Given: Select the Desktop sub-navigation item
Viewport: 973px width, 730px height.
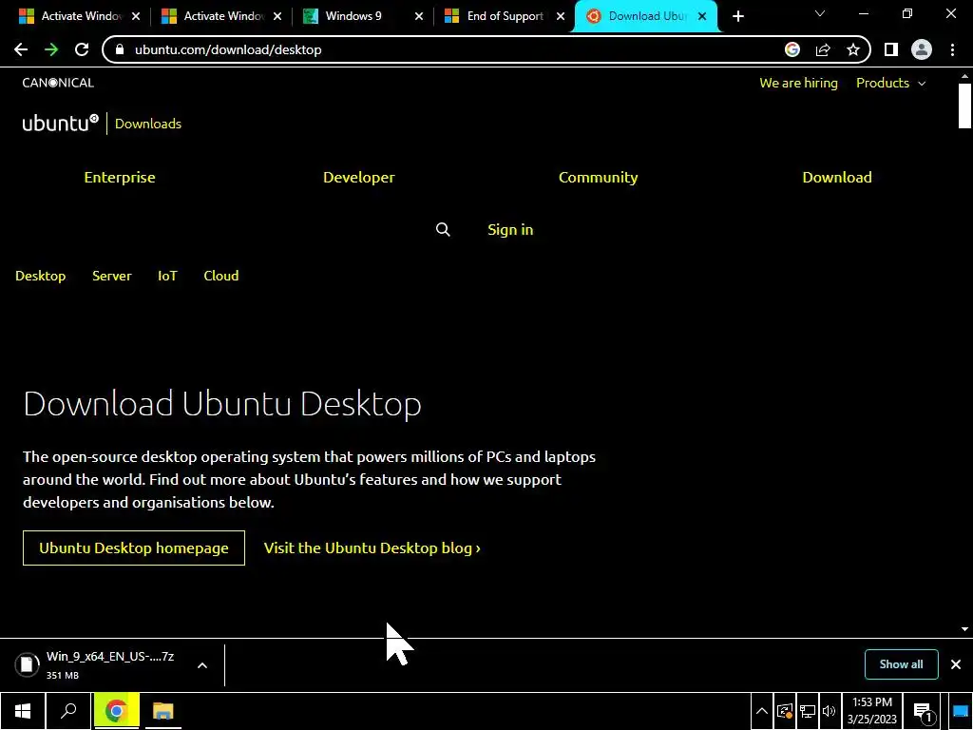Looking at the screenshot, I should (40, 276).
